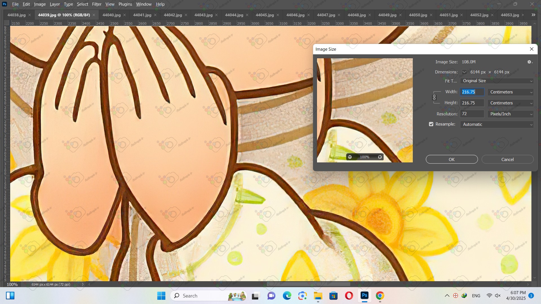Switch to the 44042.jpg tab
The image size is (541, 304).
coord(173,15)
